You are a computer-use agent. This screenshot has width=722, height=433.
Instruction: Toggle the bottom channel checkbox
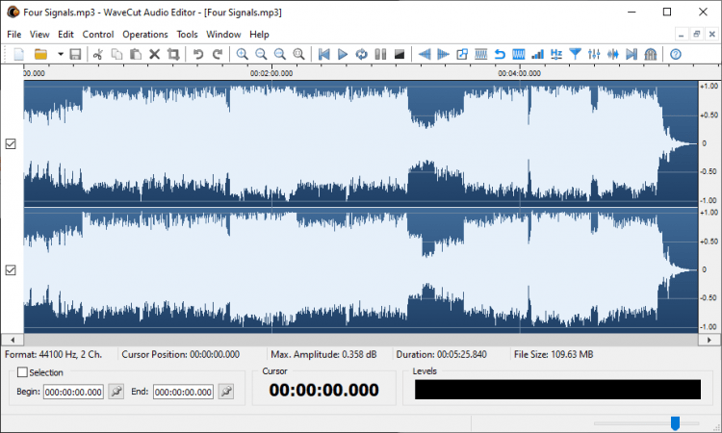pyautogui.click(x=11, y=270)
